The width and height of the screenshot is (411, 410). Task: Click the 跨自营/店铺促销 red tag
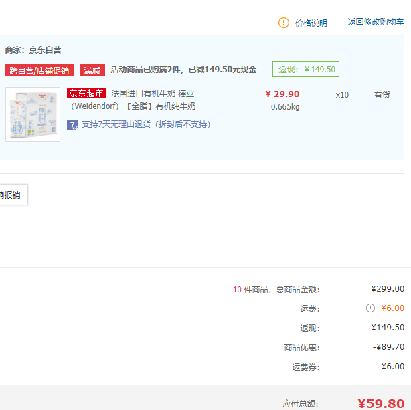click(39, 70)
